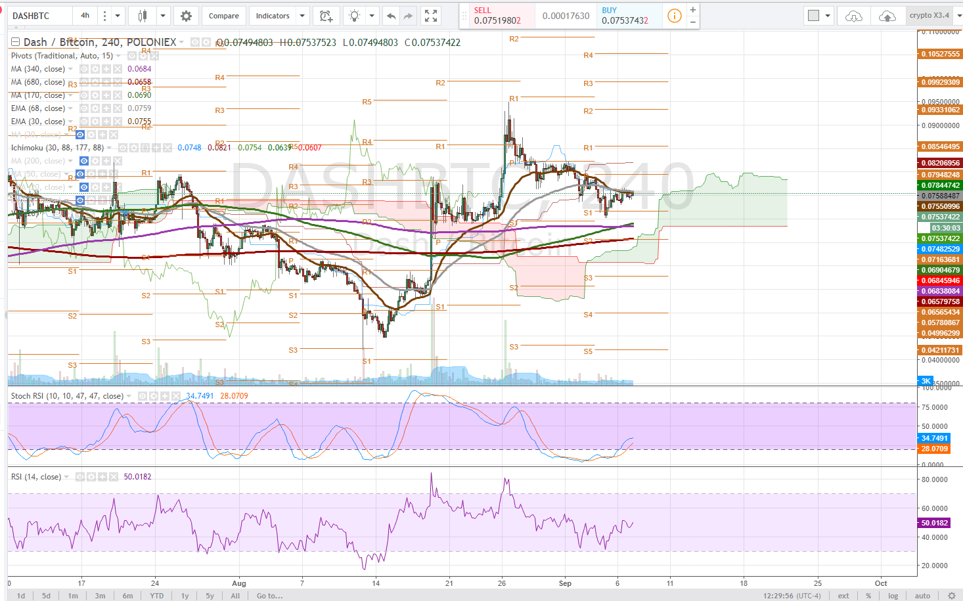Open settings for Stoch RSI indicator
The height and width of the screenshot is (601, 963).
153,396
